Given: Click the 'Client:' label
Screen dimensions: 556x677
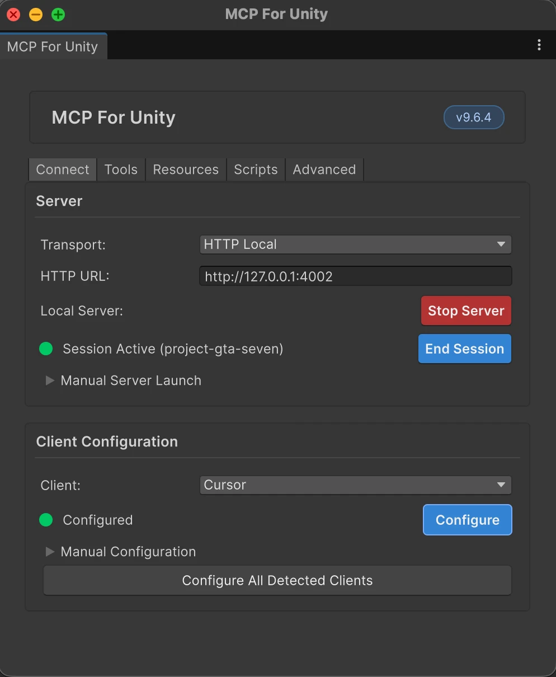Looking at the screenshot, I should coord(60,486).
